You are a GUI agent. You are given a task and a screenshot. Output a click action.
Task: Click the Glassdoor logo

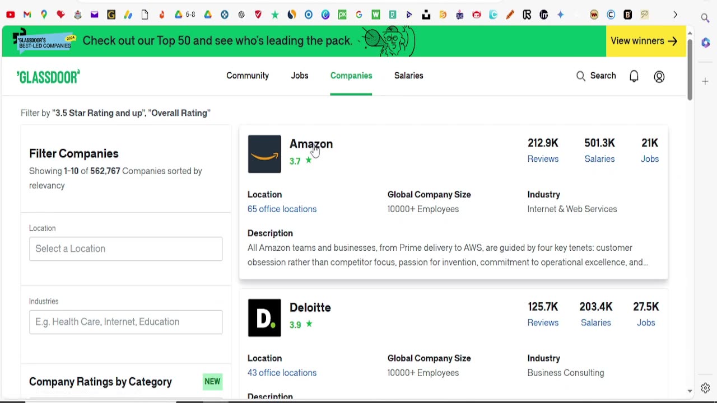(48, 77)
